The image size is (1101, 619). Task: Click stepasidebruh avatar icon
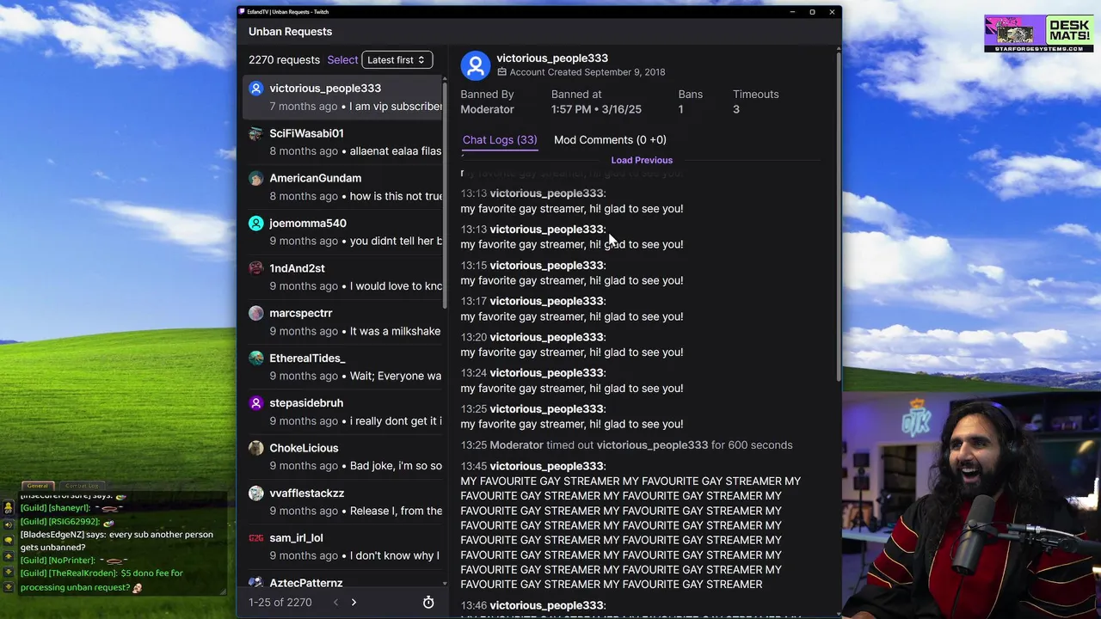tap(255, 403)
